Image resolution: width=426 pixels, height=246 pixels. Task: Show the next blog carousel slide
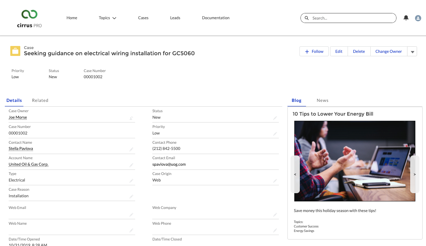click(415, 174)
